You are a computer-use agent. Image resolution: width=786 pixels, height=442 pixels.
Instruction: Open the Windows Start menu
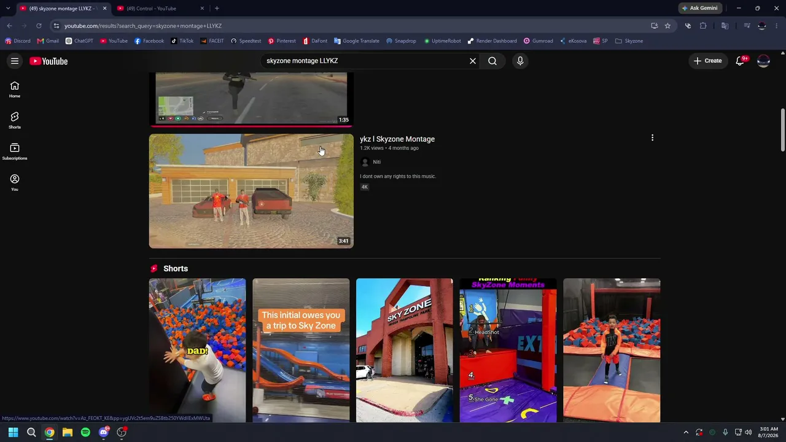[x=13, y=432]
